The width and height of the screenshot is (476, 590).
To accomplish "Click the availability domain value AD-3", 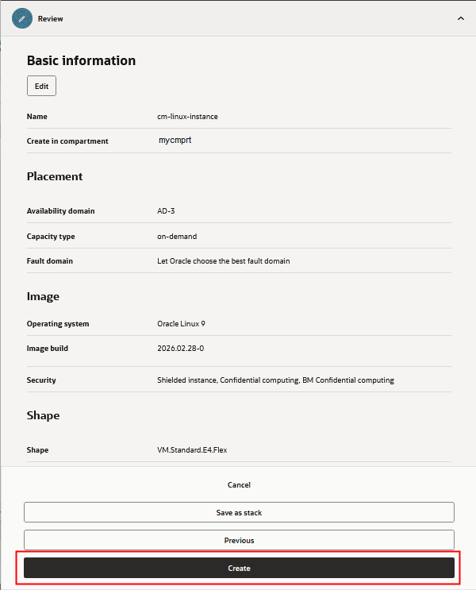I will click(166, 211).
